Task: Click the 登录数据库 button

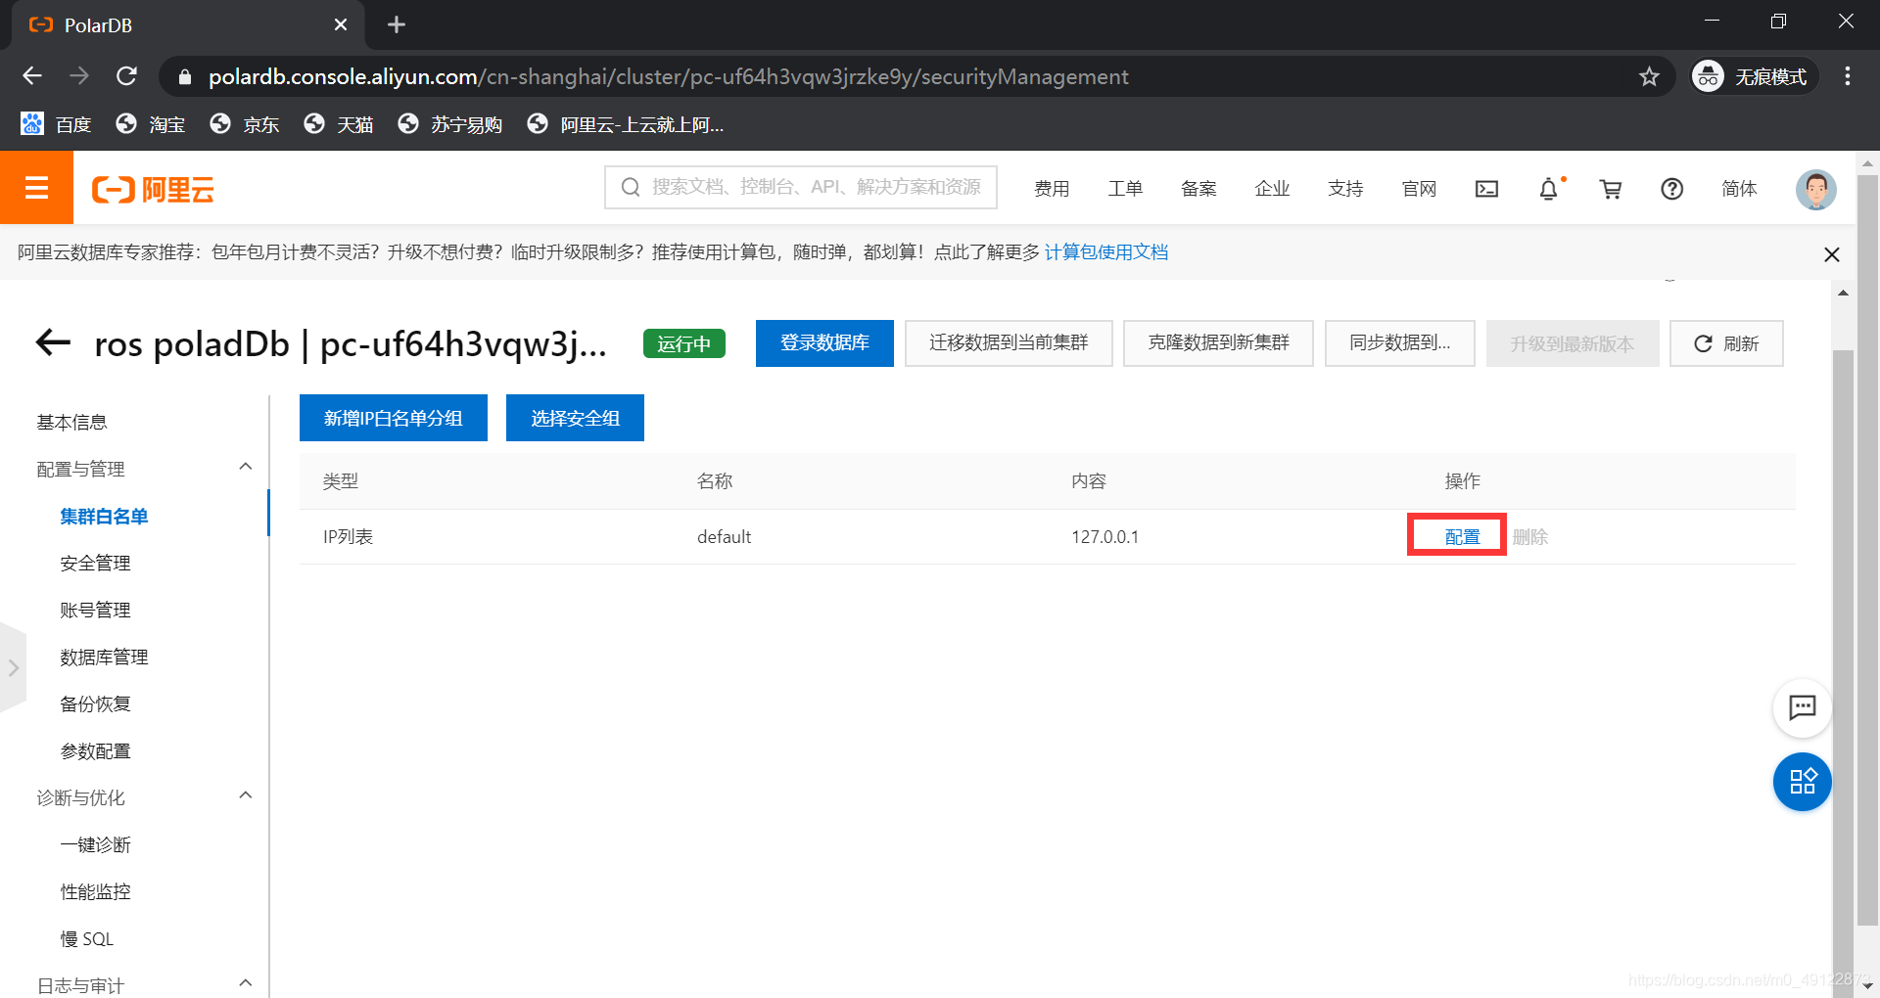Action: (x=824, y=343)
